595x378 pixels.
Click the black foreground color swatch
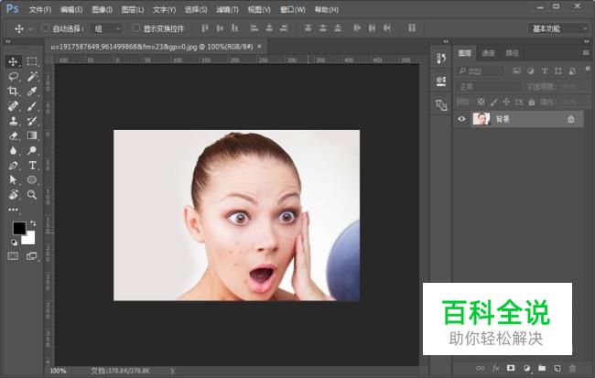pyautogui.click(x=19, y=228)
